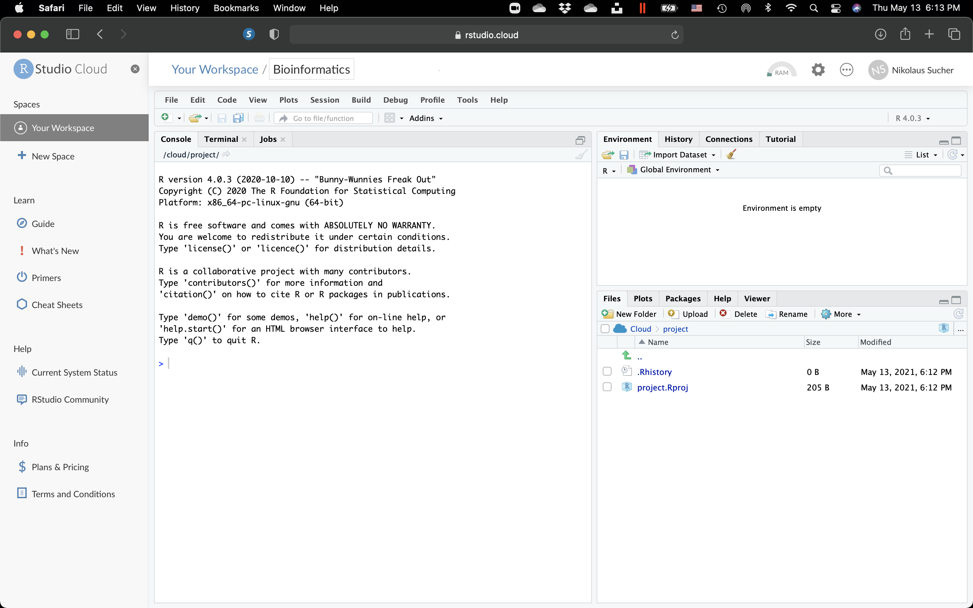Expand the Open recent files dropdown arrow
The height and width of the screenshot is (608, 973).
pos(206,118)
